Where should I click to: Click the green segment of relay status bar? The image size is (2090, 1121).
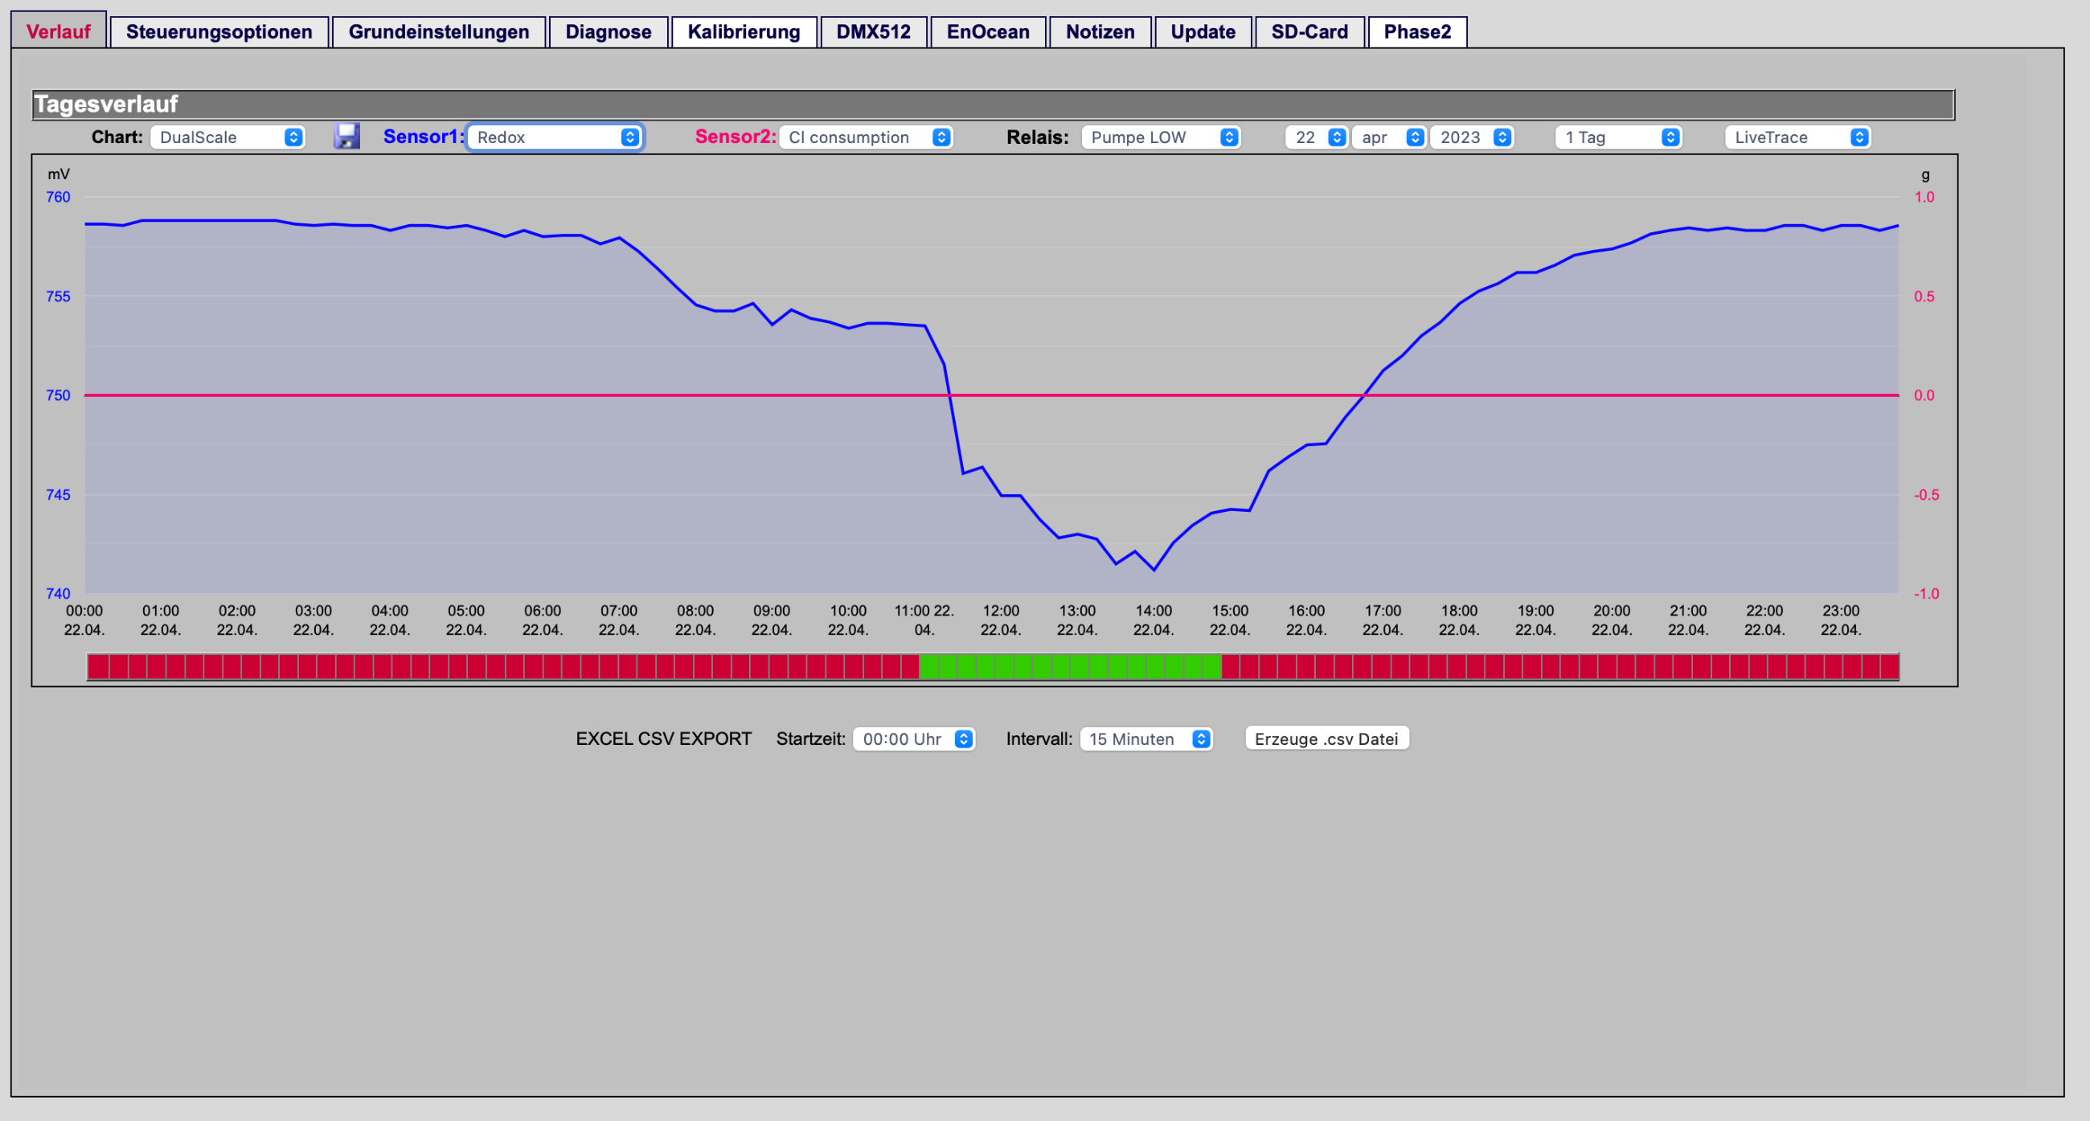1070,667
